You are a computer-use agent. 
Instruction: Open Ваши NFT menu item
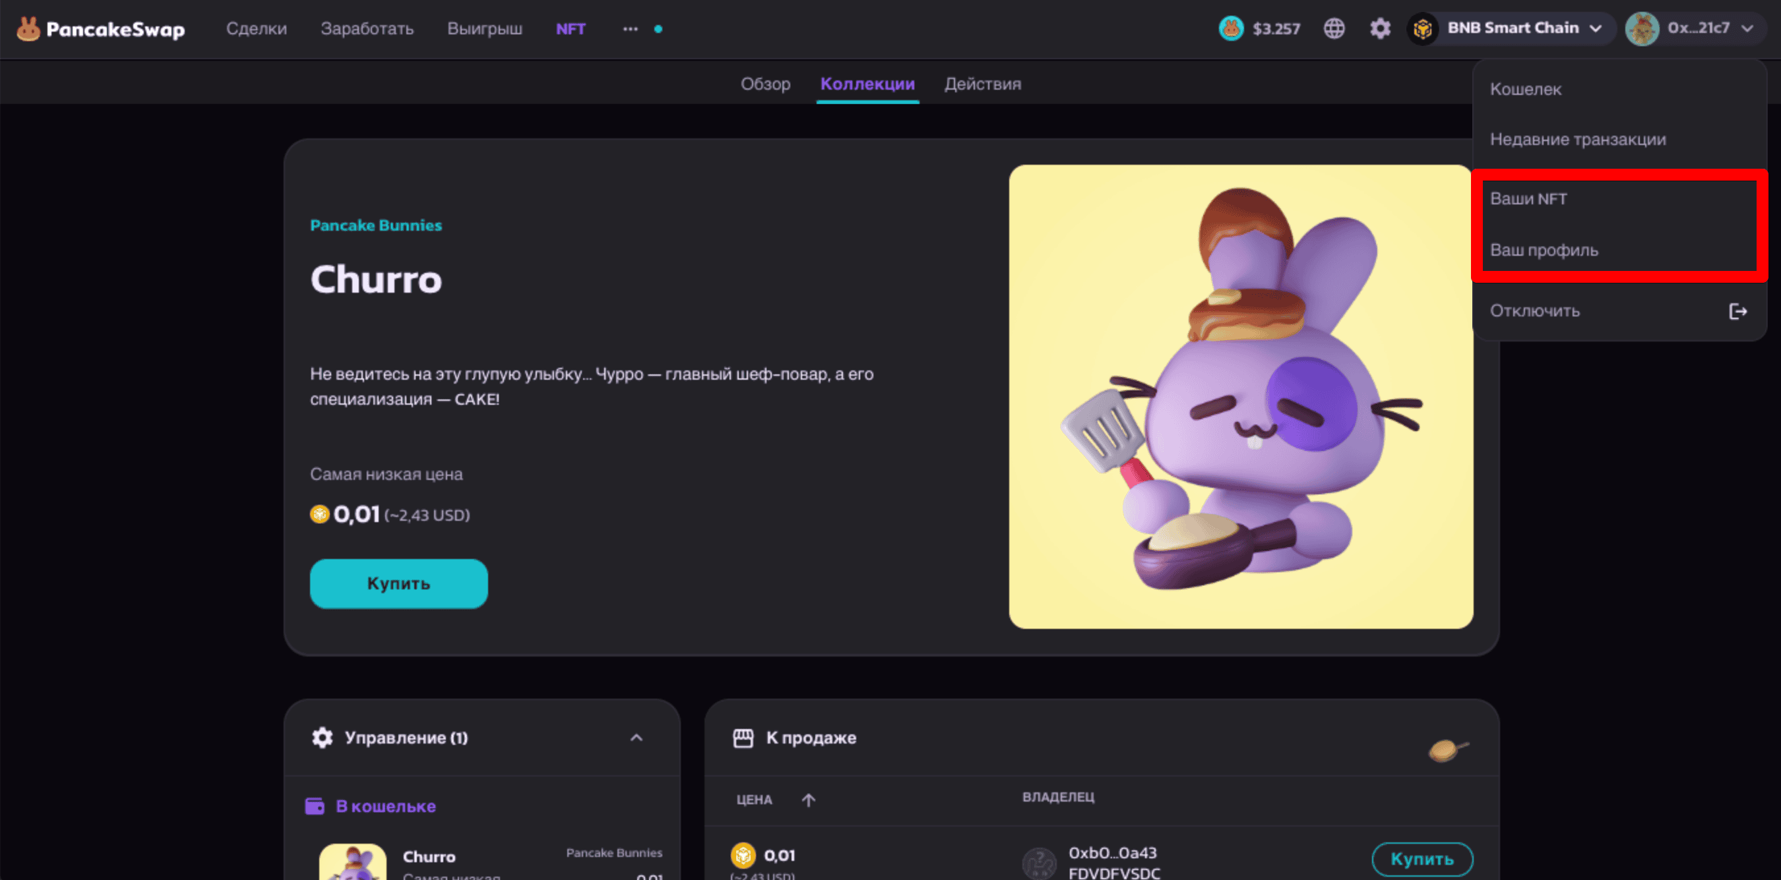pos(1619,199)
